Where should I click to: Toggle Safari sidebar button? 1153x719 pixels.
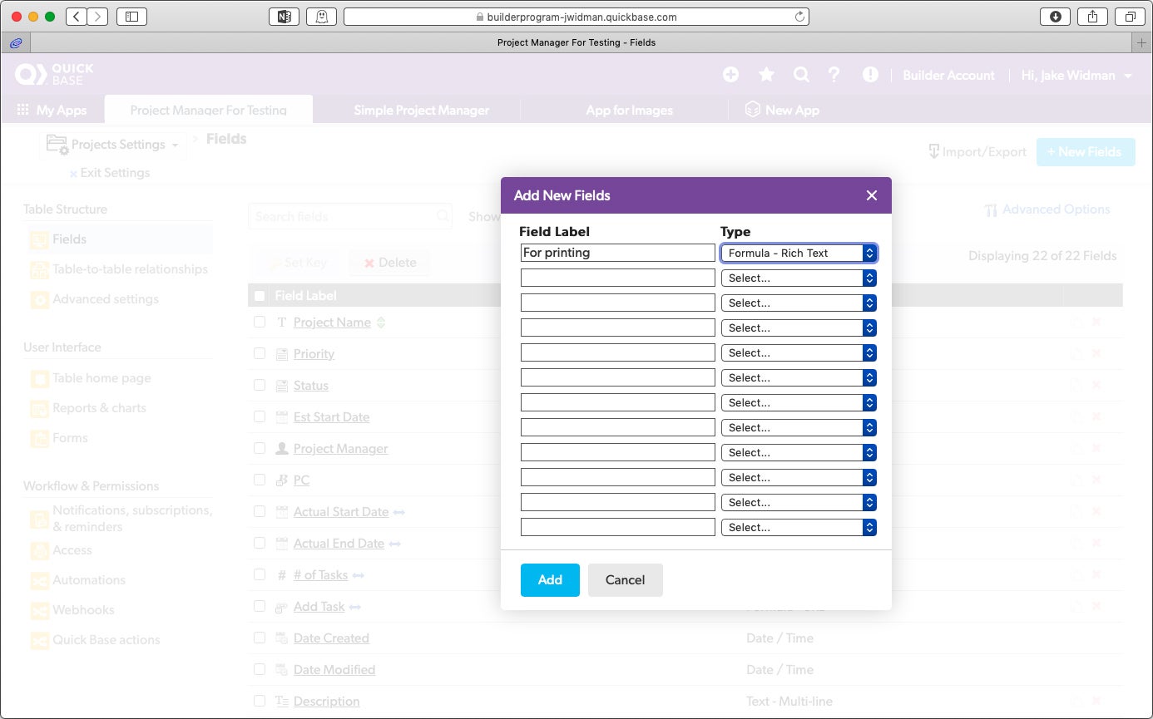coord(131,16)
